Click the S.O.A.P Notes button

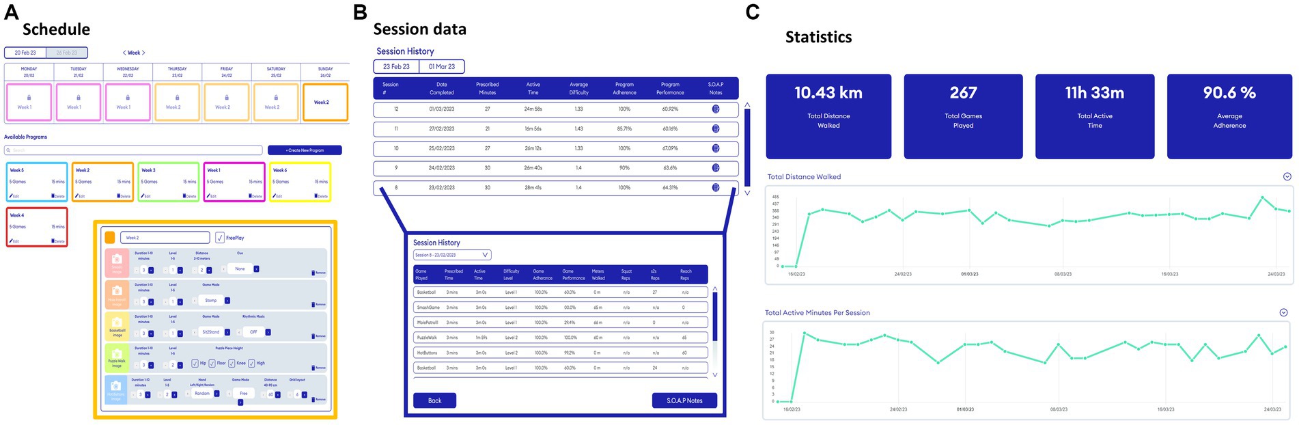click(684, 400)
